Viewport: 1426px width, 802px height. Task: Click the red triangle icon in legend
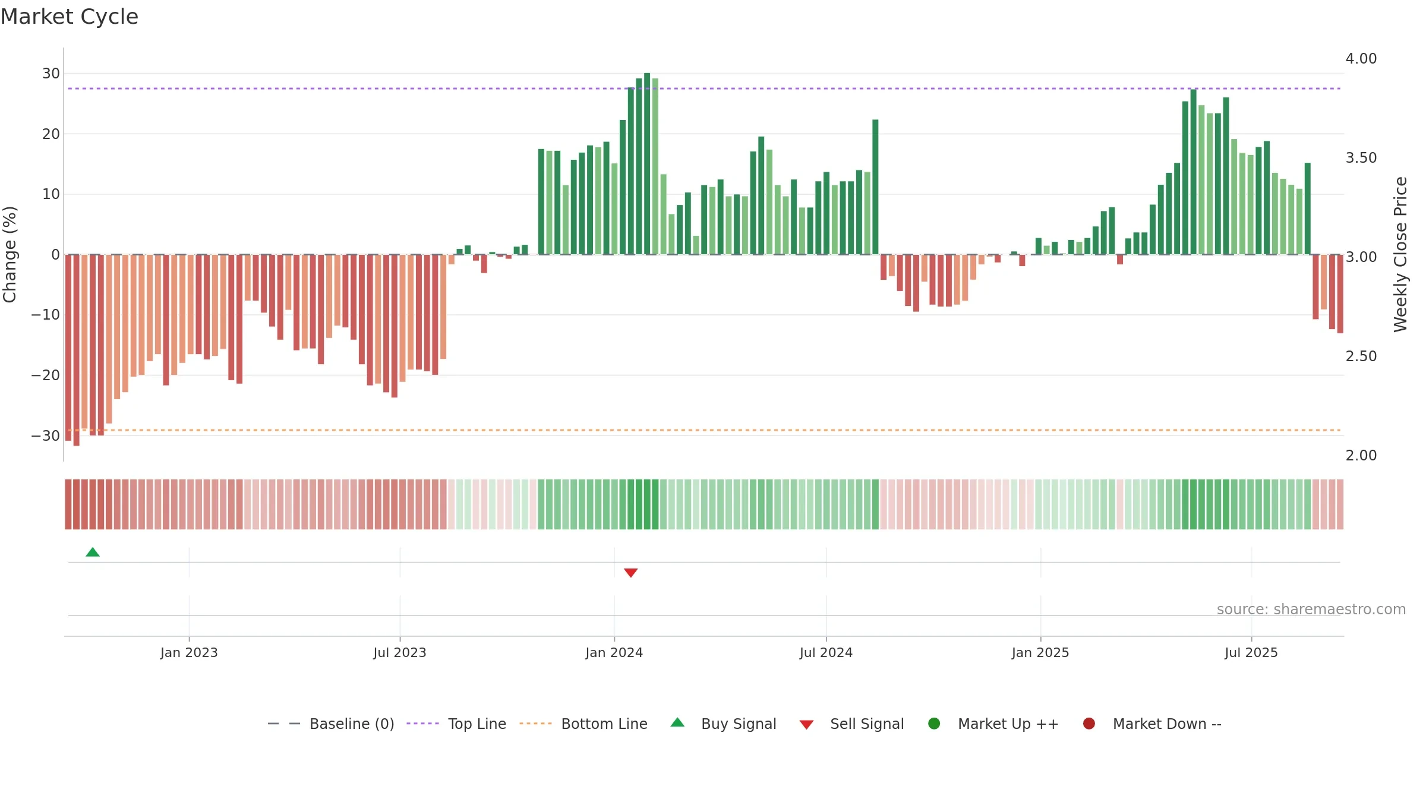(x=806, y=725)
